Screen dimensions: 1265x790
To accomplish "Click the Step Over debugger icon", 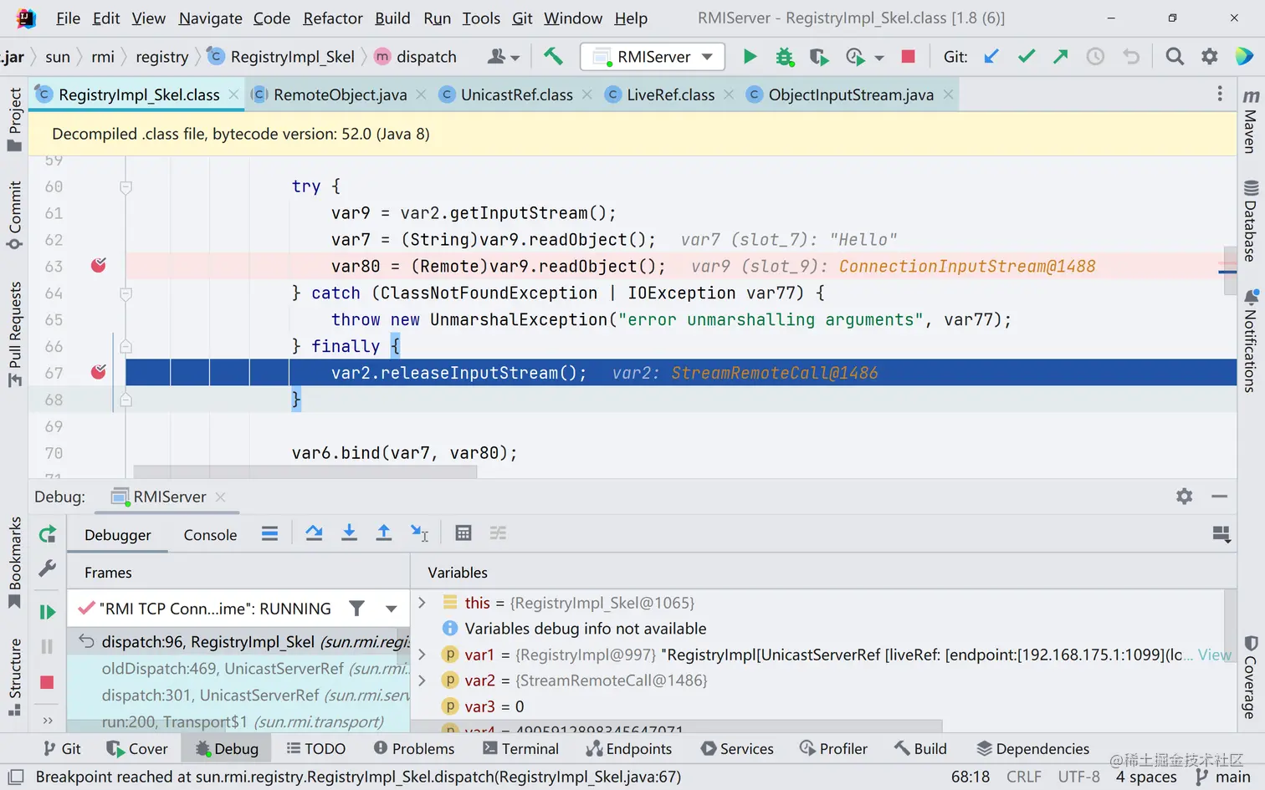I will (315, 533).
